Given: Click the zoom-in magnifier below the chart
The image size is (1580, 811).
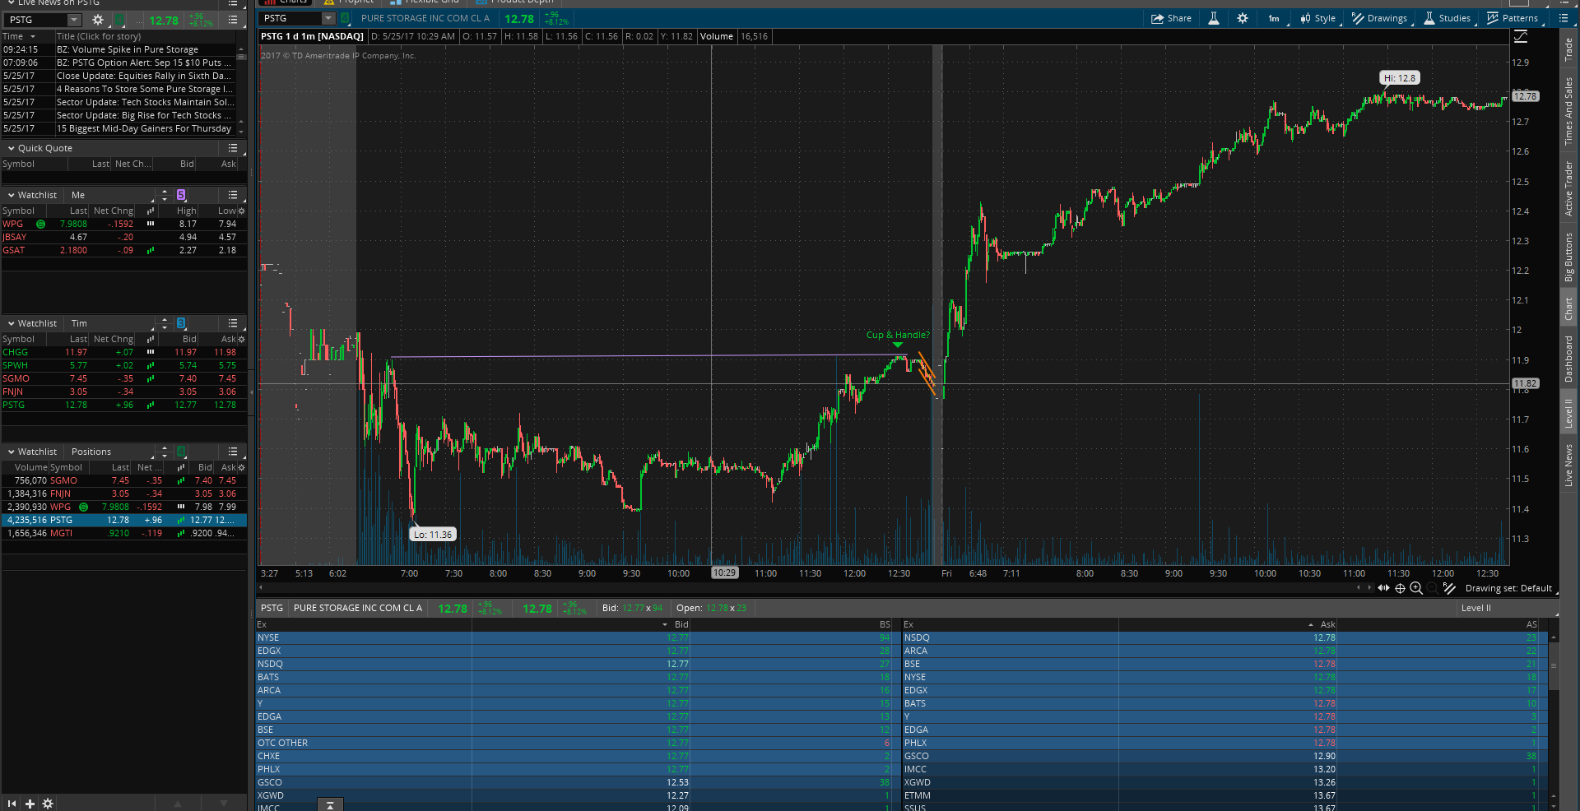Looking at the screenshot, I should pos(1416,588).
